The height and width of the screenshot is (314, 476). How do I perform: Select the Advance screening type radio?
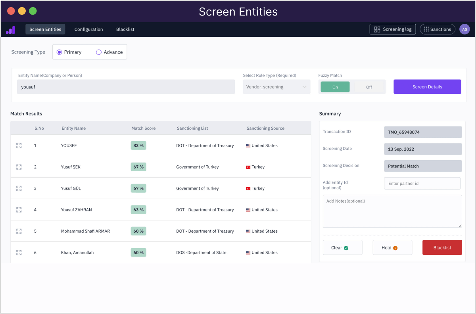(x=98, y=52)
